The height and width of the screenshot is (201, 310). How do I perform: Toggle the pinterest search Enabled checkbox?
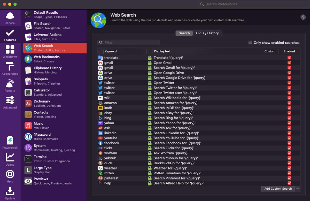[x=289, y=178]
